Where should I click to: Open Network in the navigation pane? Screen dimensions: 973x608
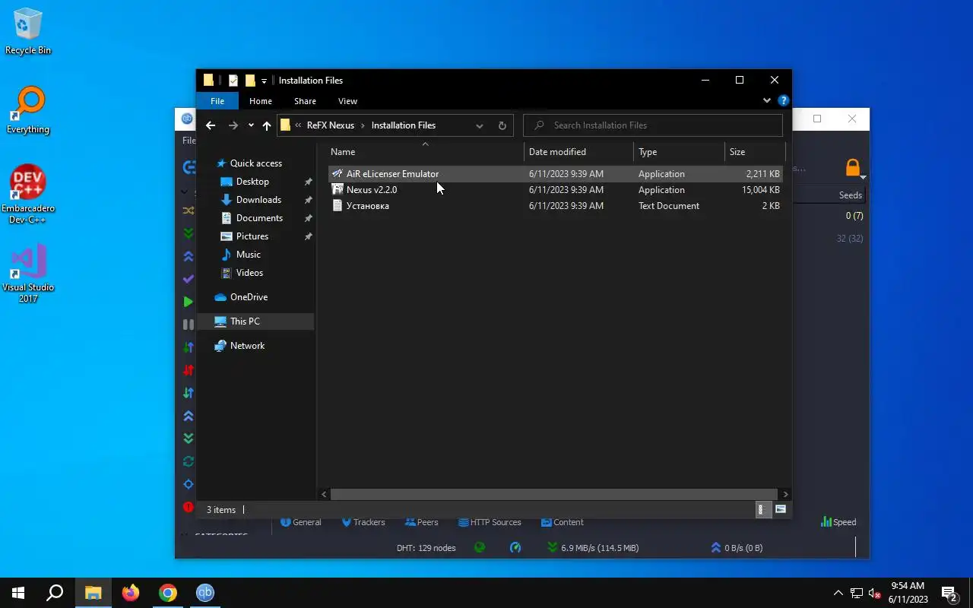(x=247, y=346)
